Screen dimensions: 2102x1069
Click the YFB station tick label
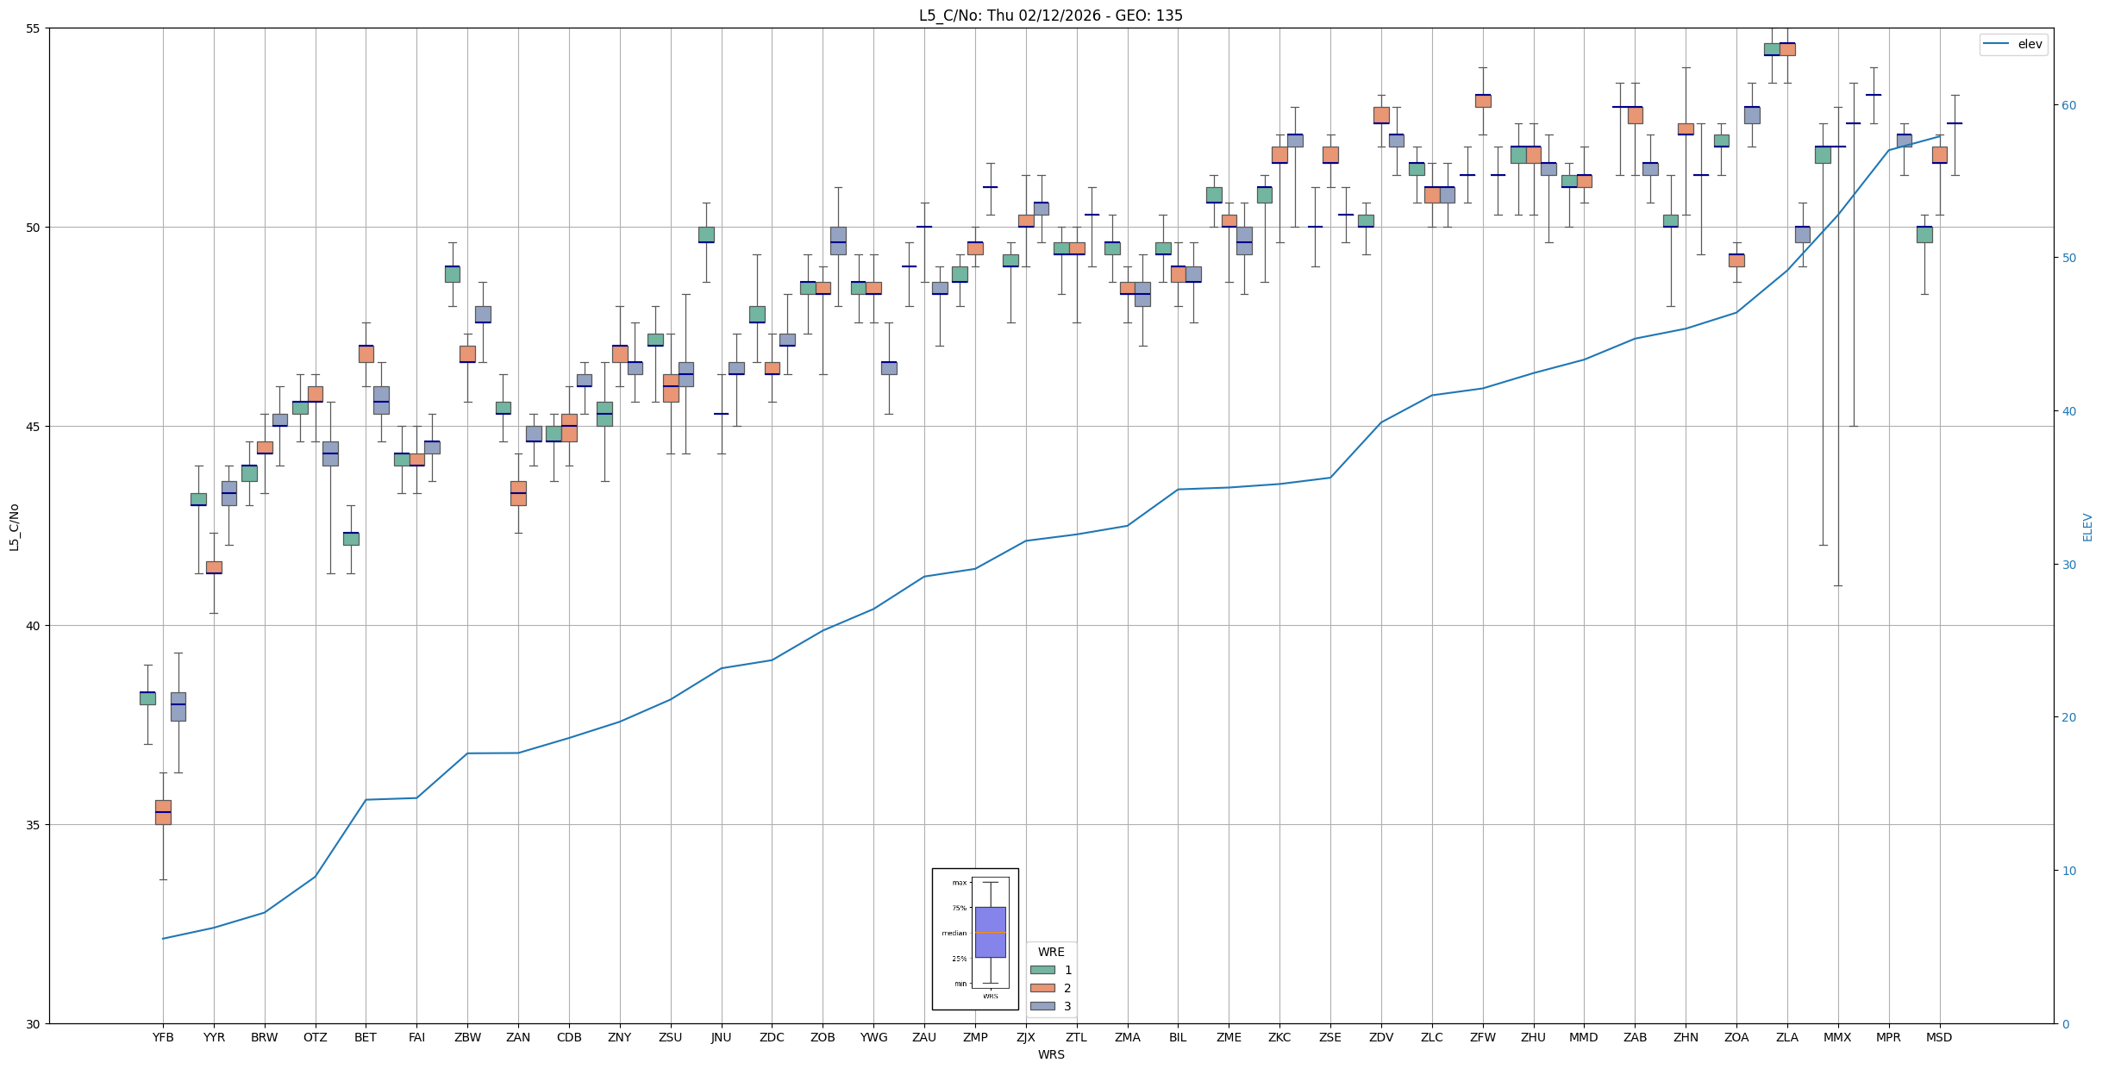[163, 1037]
